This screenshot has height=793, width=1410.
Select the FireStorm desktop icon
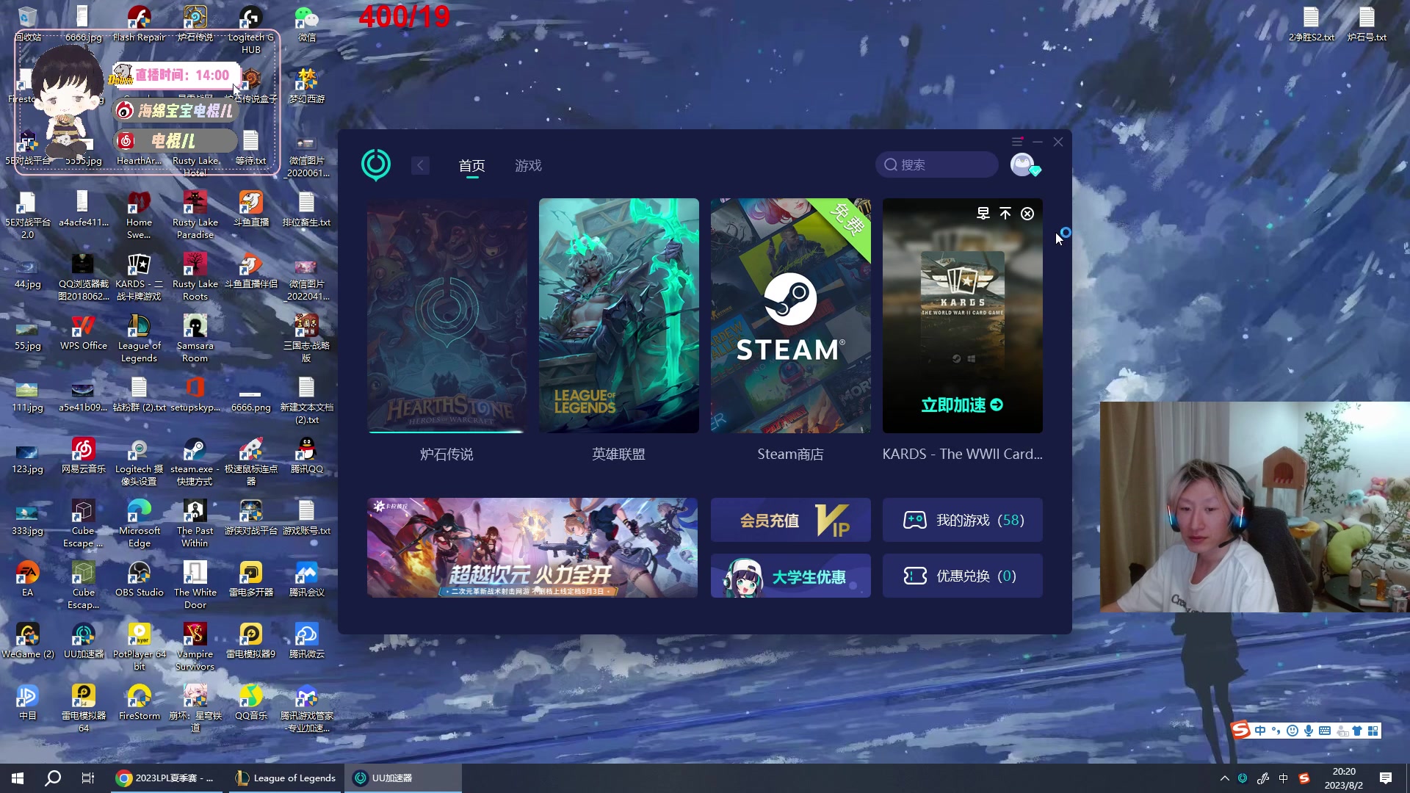[x=140, y=702]
